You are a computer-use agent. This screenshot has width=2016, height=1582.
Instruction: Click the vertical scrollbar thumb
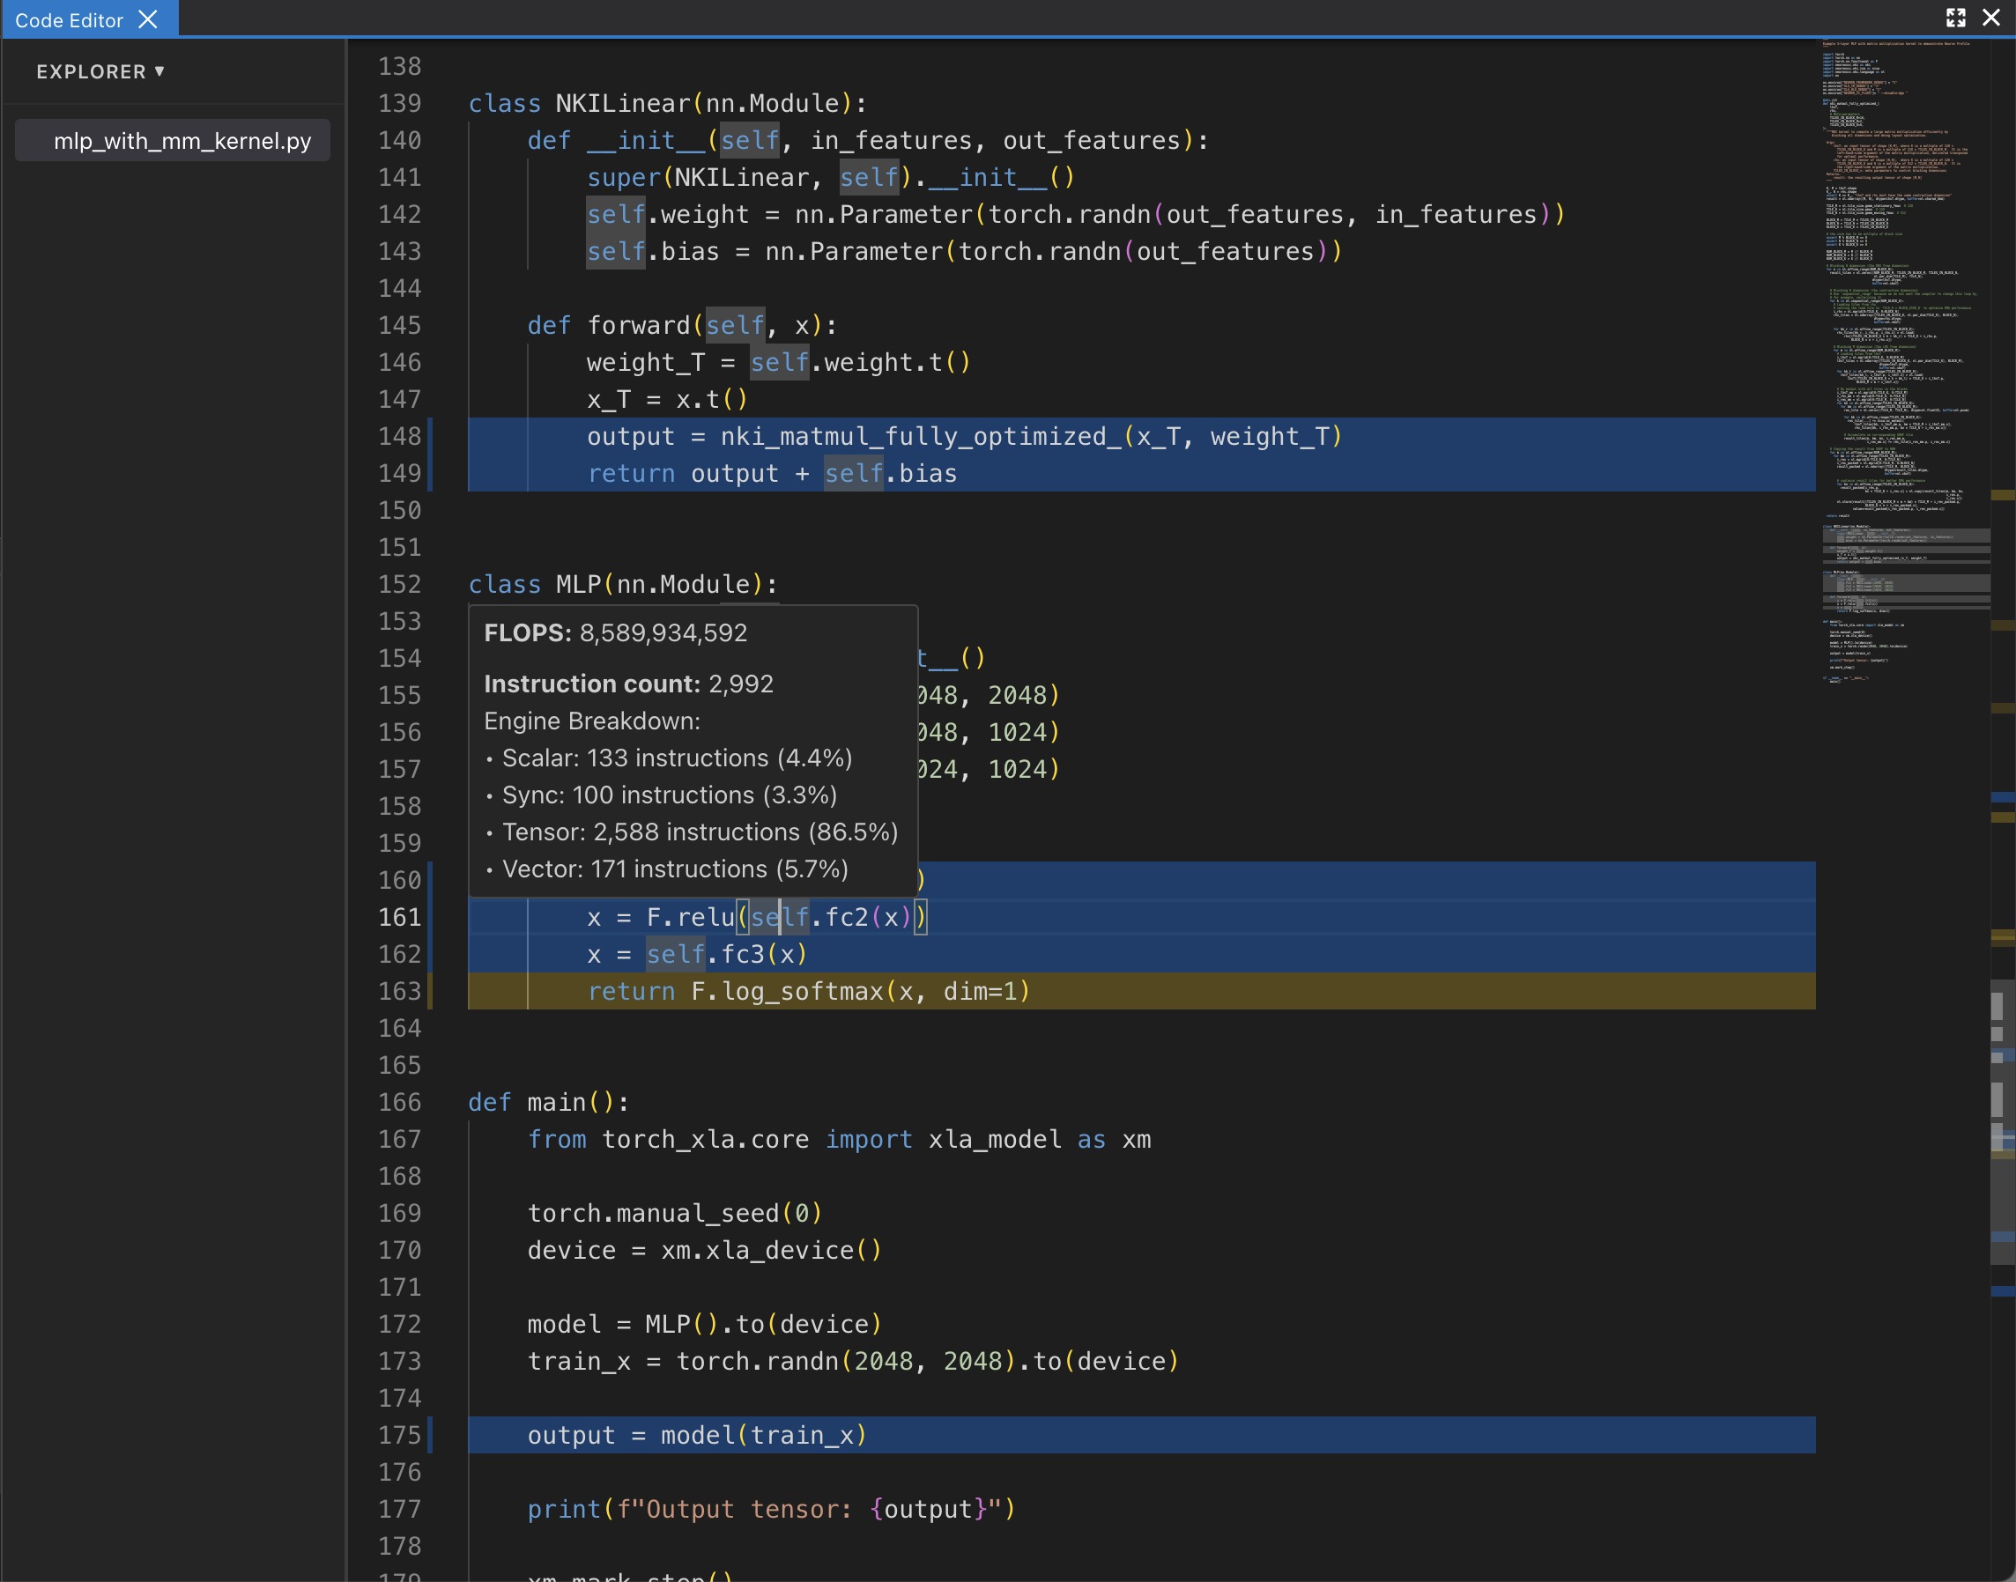pyautogui.click(x=2001, y=1120)
